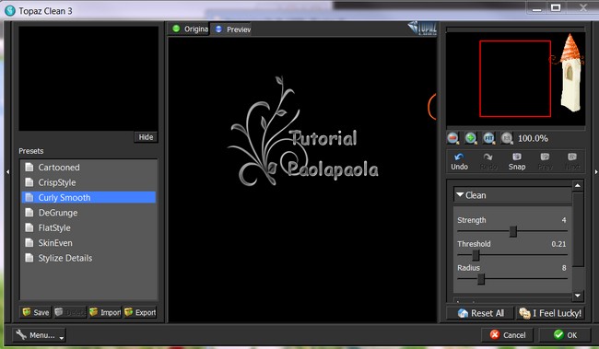Click the Strength value 4

[563, 220]
